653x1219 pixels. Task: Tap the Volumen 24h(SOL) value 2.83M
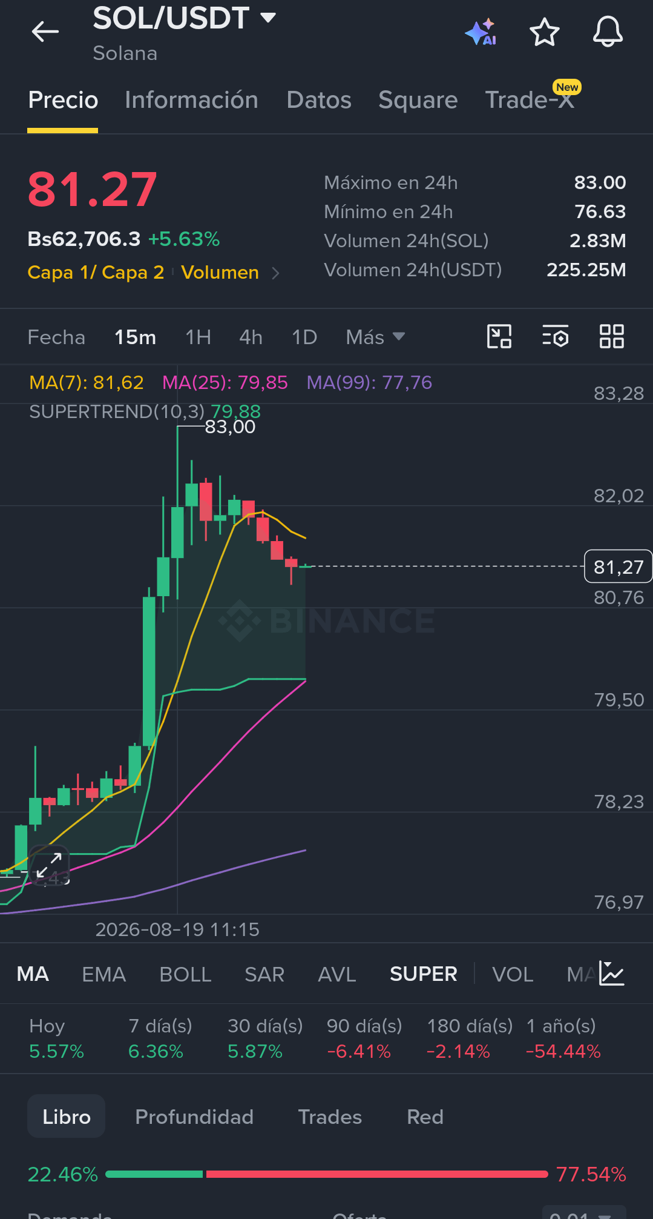(x=597, y=241)
